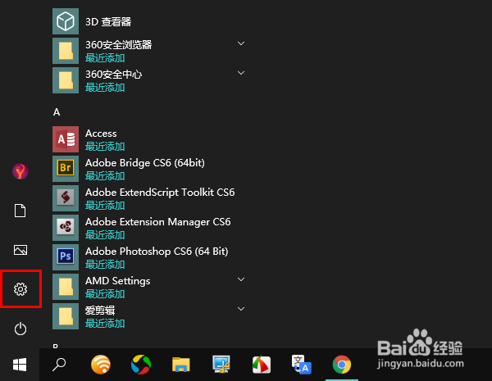Click 最近添加 under Access
The height and width of the screenshot is (381, 492).
coord(105,147)
